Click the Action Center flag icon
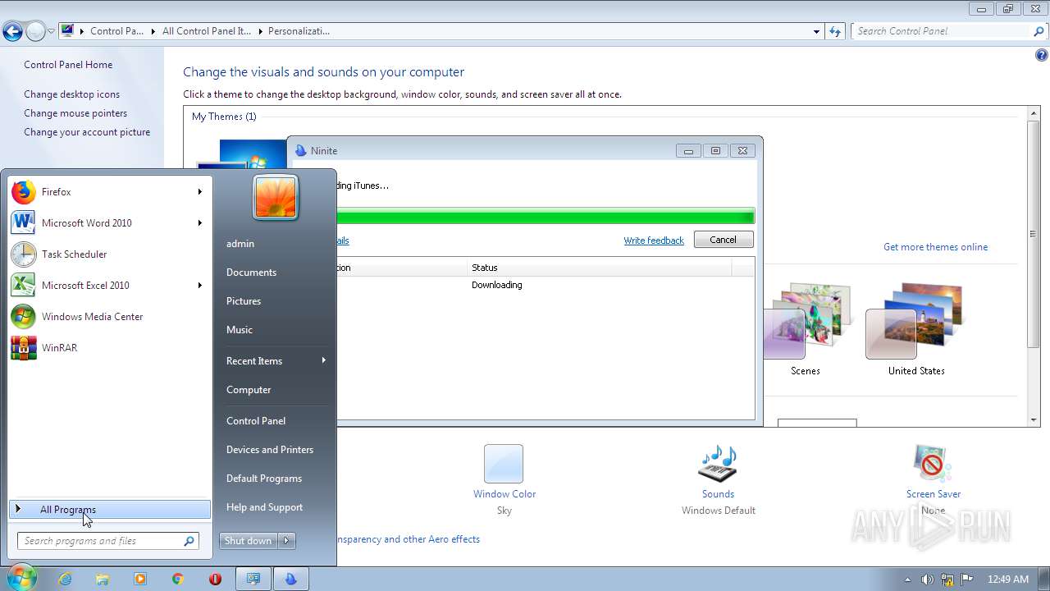1050x591 pixels. [x=966, y=580]
